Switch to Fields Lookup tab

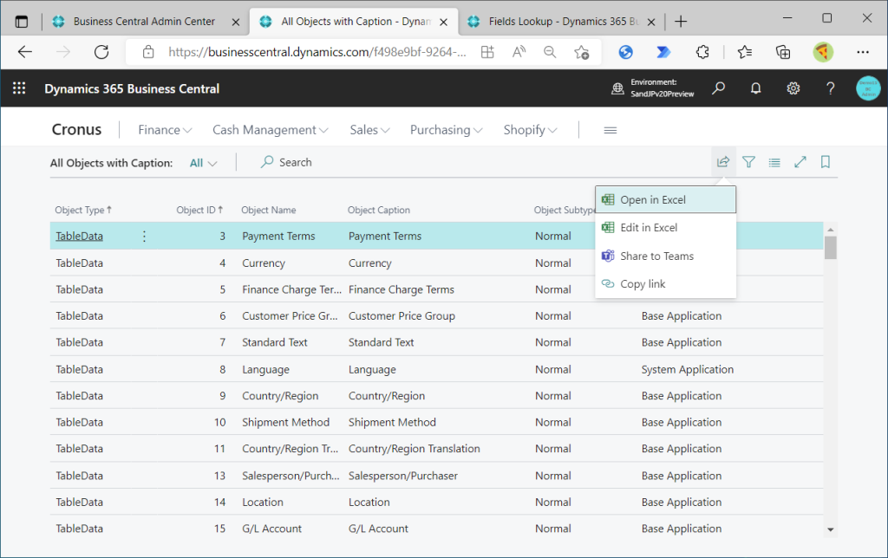coord(563,22)
